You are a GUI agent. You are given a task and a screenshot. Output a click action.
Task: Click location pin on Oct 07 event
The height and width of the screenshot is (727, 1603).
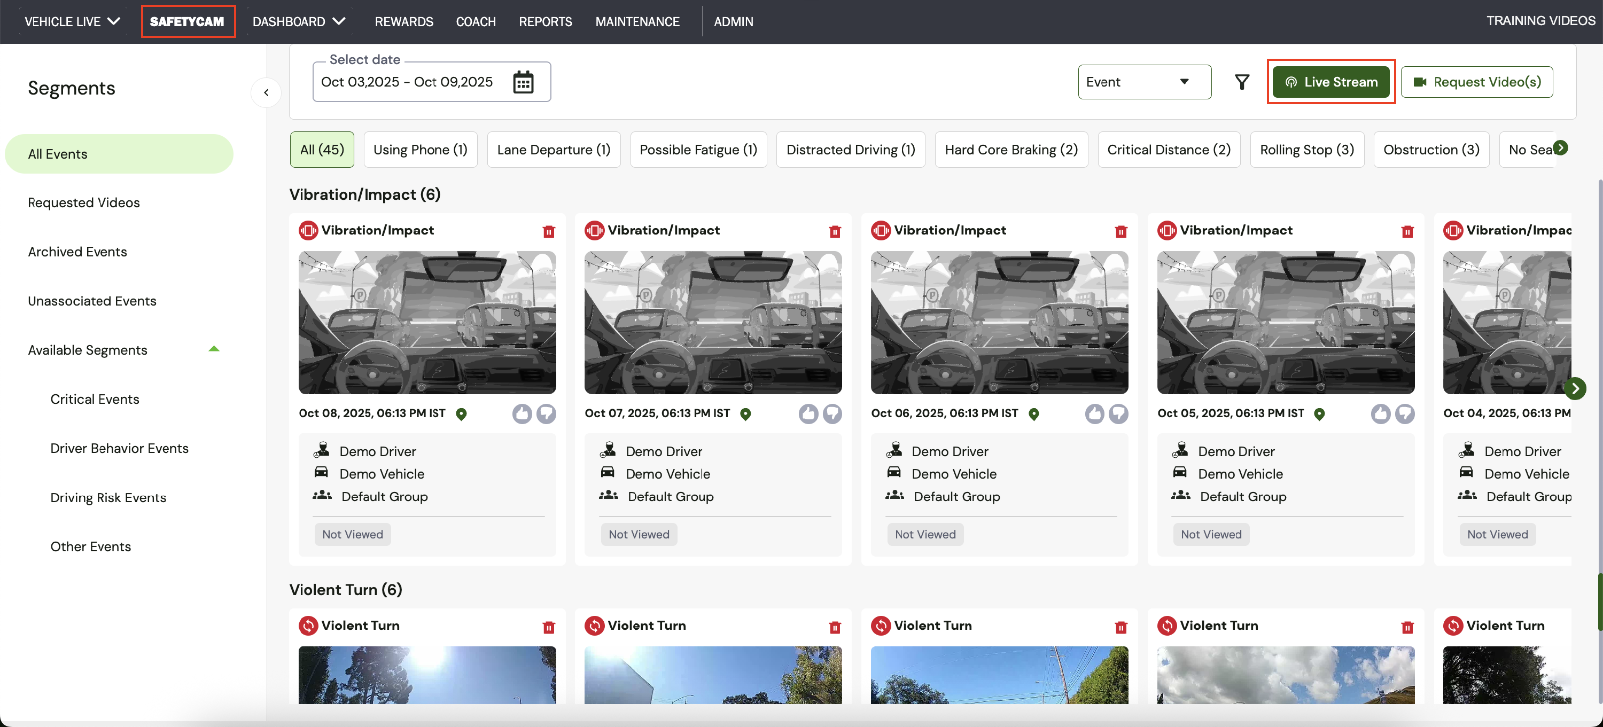tap(745, 414)
